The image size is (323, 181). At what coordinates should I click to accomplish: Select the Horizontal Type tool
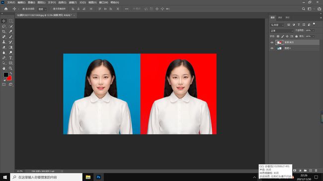[10, 58]
